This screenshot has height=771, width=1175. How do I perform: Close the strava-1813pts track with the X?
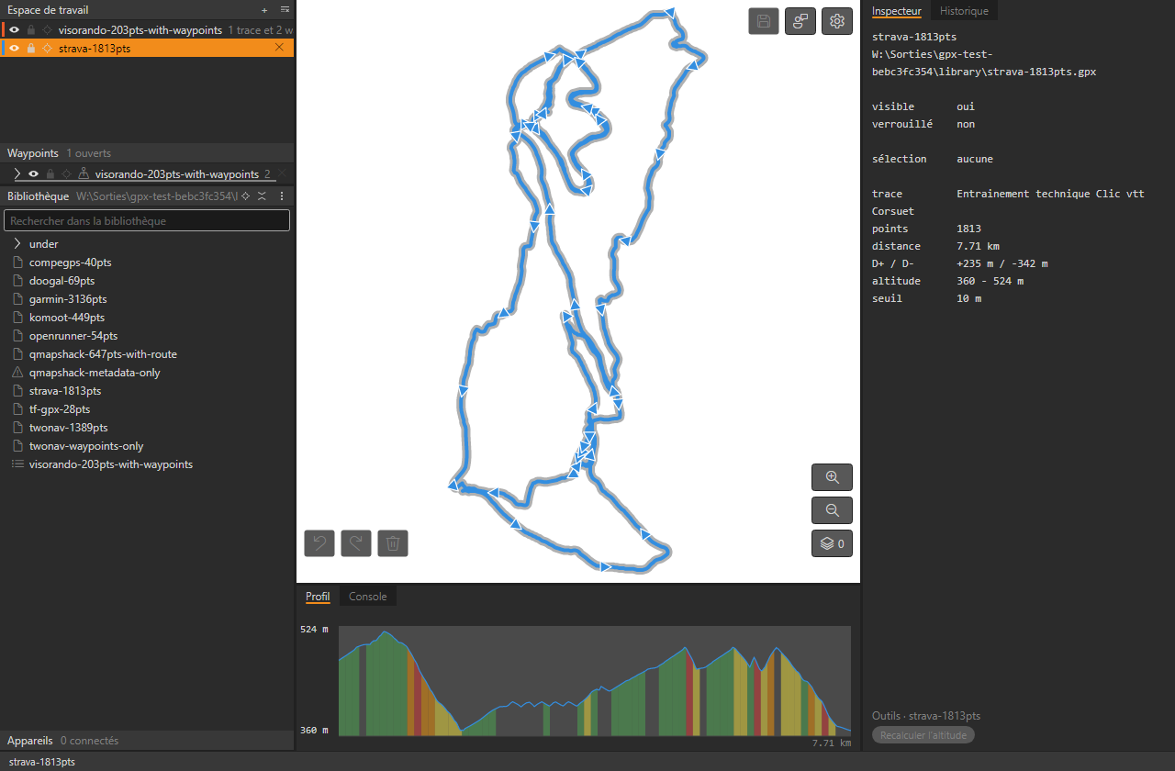click(280, 48)
